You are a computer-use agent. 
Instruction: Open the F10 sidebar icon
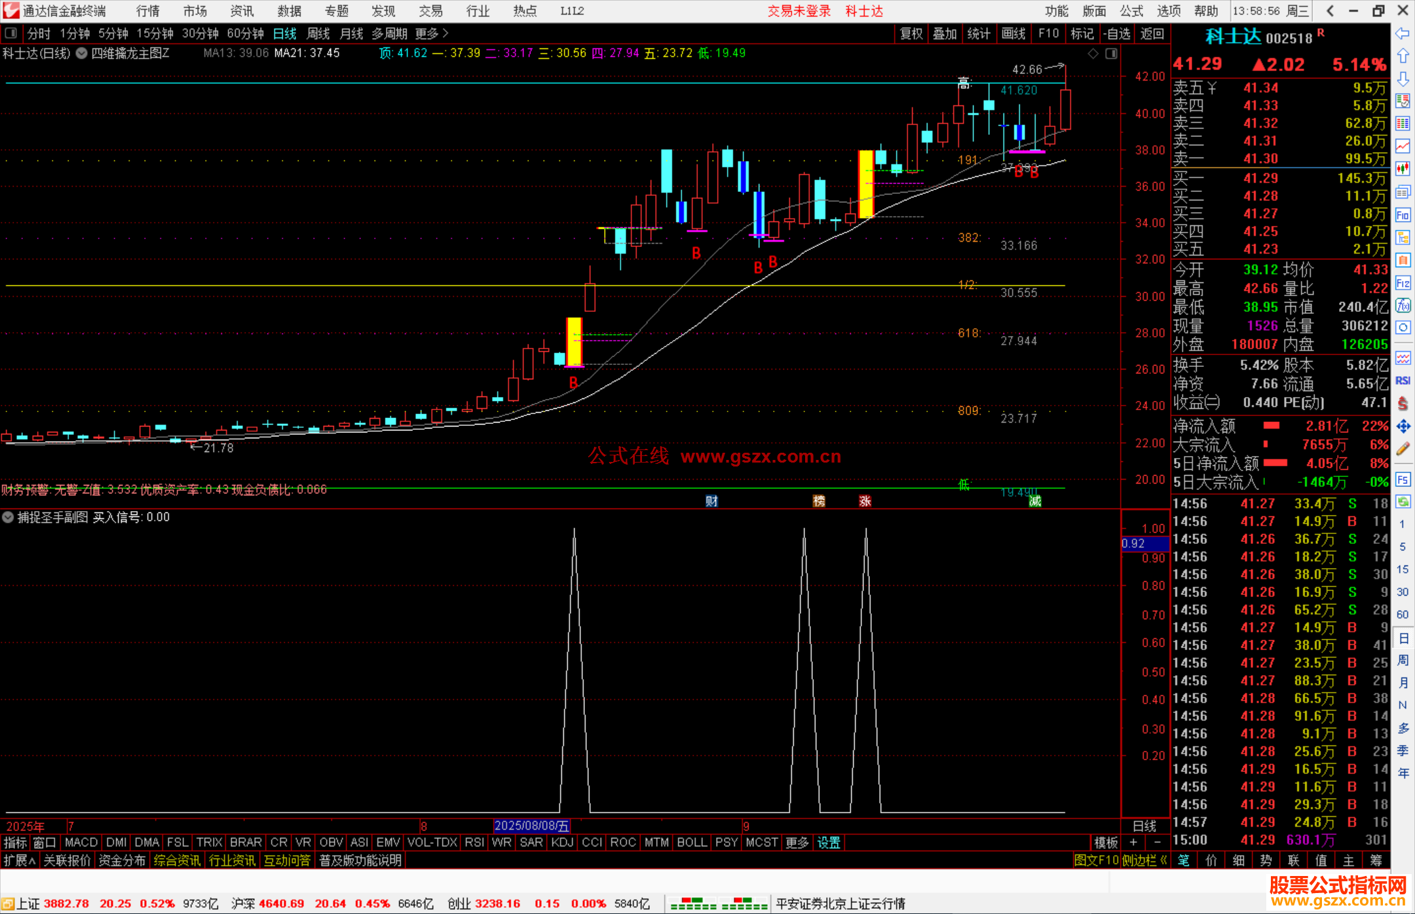pos(1403,215)
